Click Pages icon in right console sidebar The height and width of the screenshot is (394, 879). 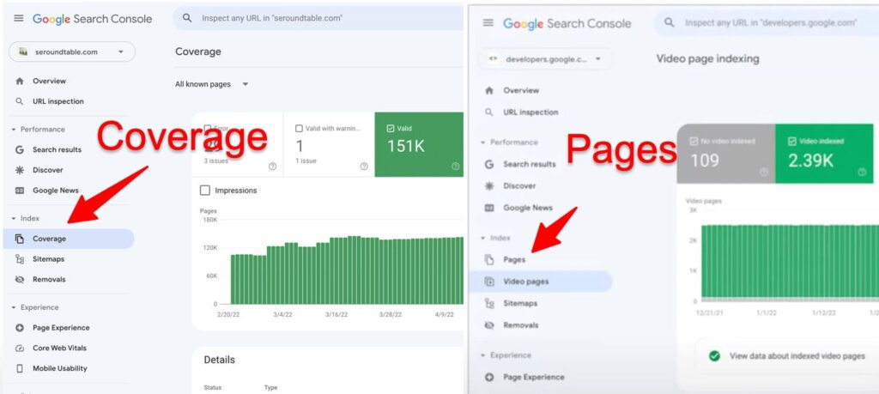488,259
